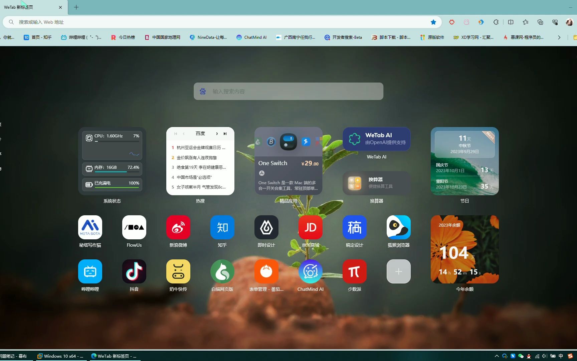Open the 京东商城 JD icon
This screenshot has width=577, height=361.
click(311, 227)
